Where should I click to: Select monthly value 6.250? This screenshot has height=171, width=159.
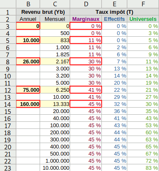coord(55,90)
